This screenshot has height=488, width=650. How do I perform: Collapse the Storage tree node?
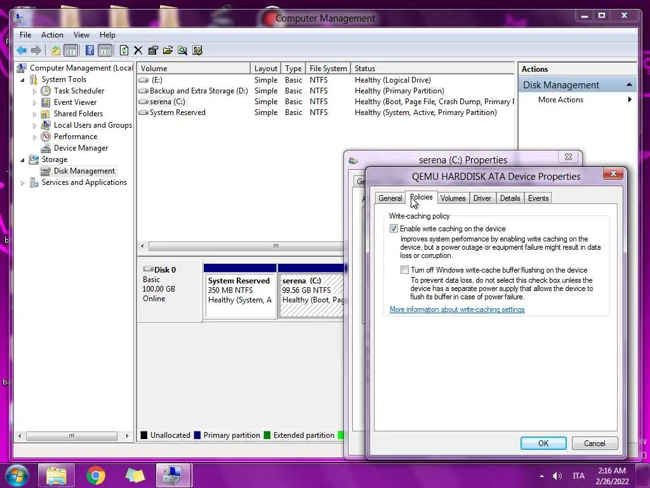22,159
